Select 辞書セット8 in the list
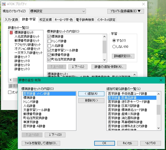This screenshot has width=166, height=150. (x=22, y=61)
